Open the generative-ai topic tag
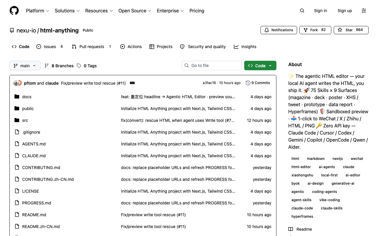Image resolution: width=378 pixels, height=236 pixels. tap(343, 183)
